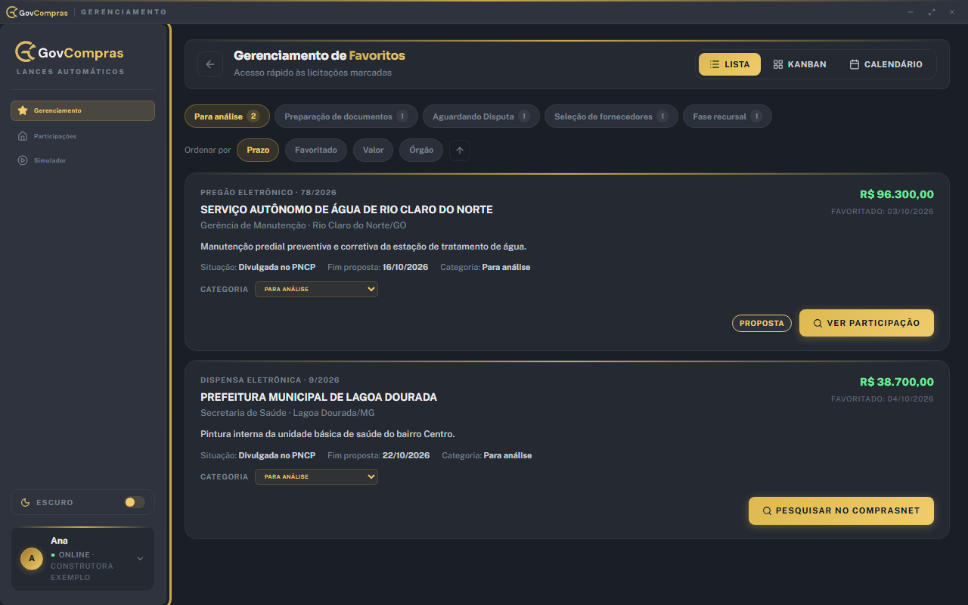The image size is (968, 605).
Task: Click the back arrow beside Gerenciamento de Favoritos
Action: (210, 64)
